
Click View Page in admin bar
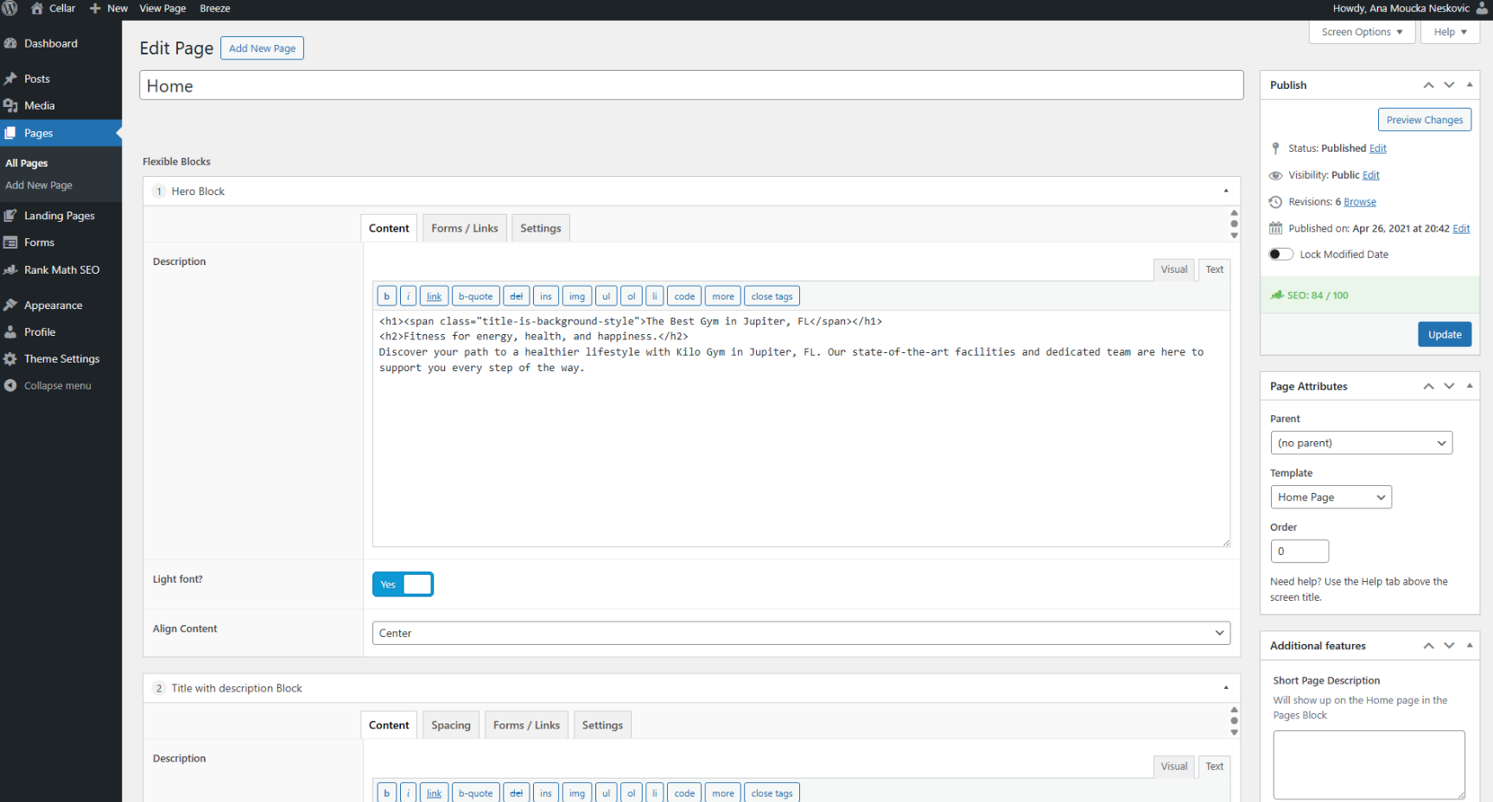[162, 9]
